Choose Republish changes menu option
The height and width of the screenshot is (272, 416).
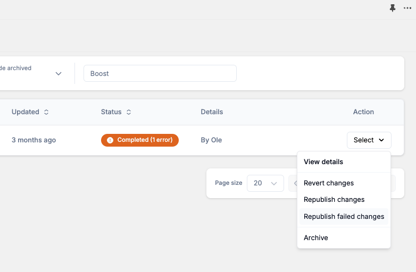(334, 200)
